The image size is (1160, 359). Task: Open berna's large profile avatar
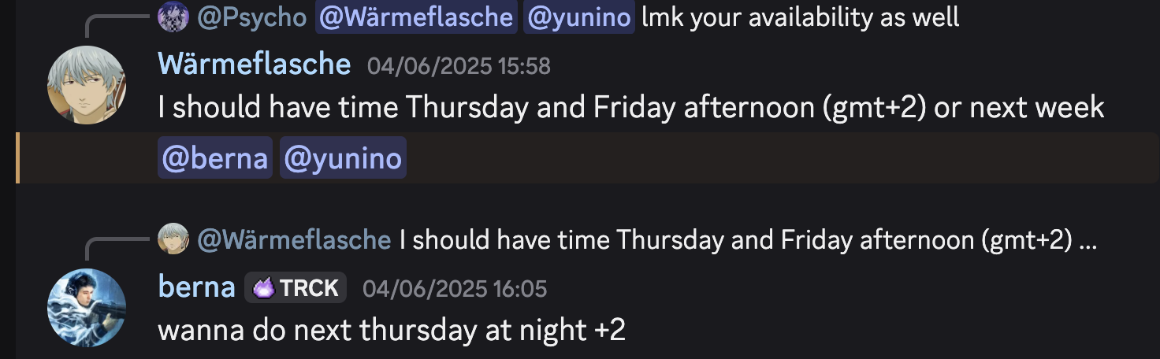[87, 308]
